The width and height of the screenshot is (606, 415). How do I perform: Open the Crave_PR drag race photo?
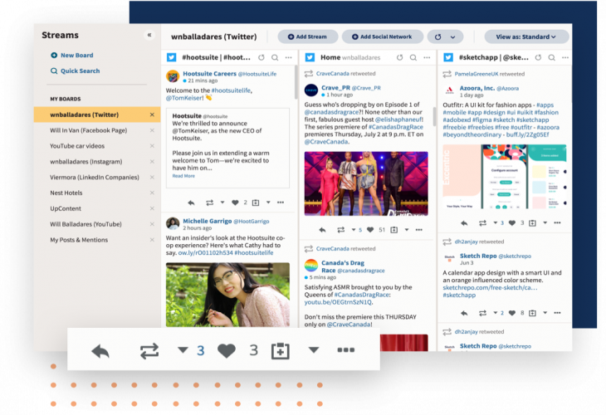click(366, 183)
